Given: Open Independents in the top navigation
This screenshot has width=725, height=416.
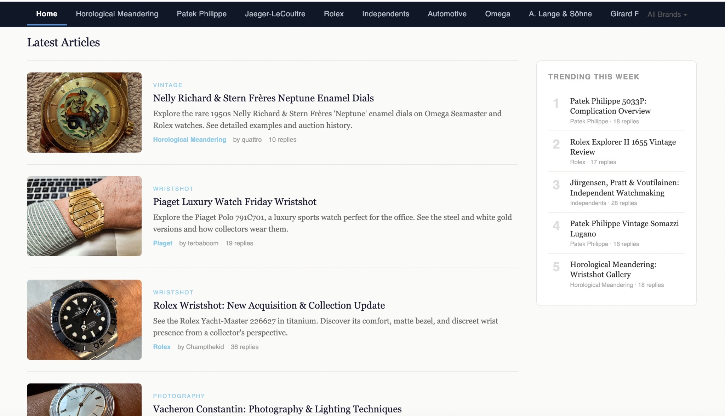Looking at the screenshot, I should coord(386,14).
